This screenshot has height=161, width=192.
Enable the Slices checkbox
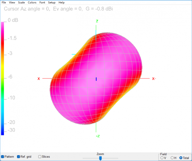pyautogui.click(x=40, y=156)
